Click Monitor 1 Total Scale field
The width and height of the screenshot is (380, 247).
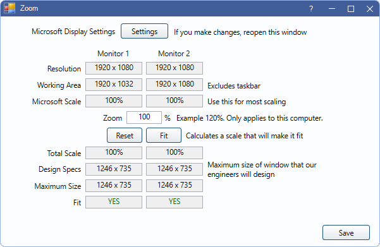pyautogui.click(x=114, y=153)
